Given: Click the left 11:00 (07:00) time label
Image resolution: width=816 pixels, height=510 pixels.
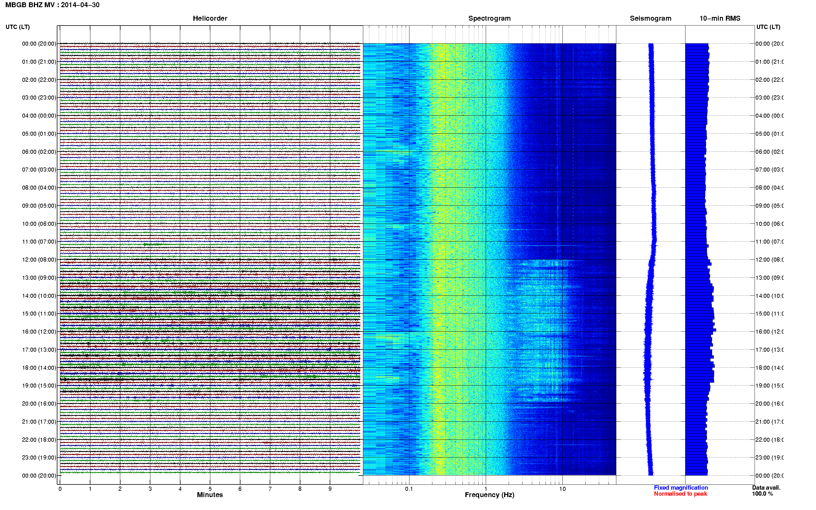Looking at the screenshot, I should click(39, 242).
